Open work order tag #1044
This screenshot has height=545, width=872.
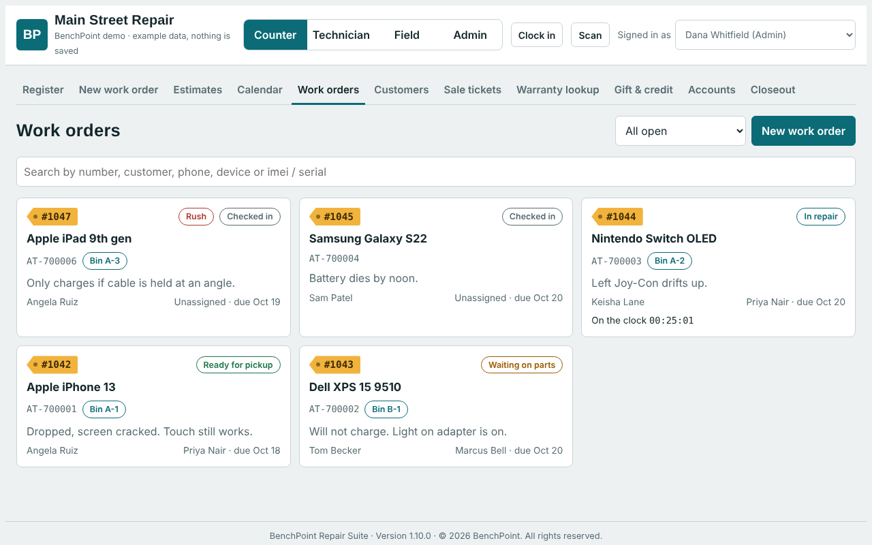(617, 217)
